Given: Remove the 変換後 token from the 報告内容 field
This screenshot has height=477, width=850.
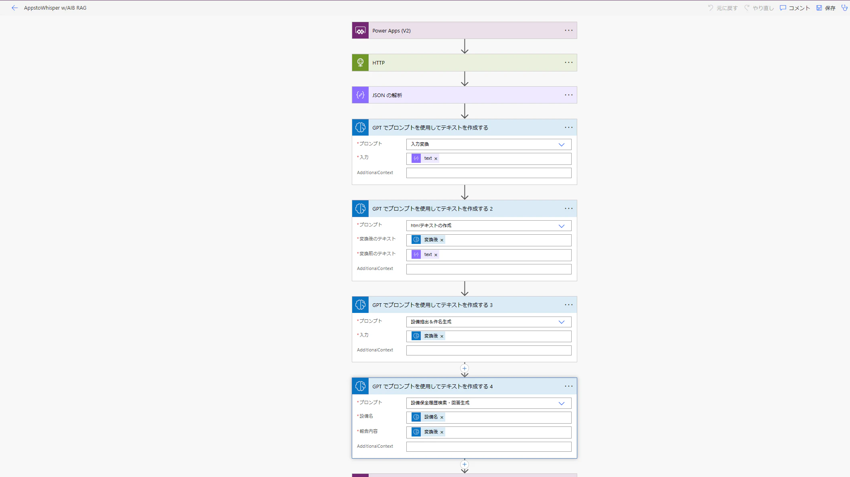Looking at the screenshot, I should pyautogui.click(x=442, y=432).
